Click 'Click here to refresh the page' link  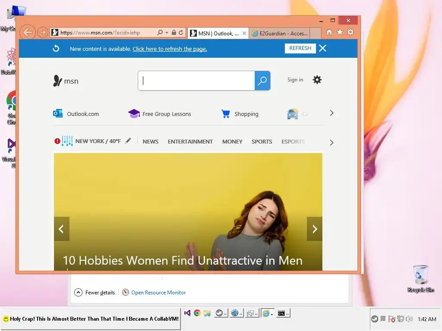pyautogui.click(x=170, y=49)
